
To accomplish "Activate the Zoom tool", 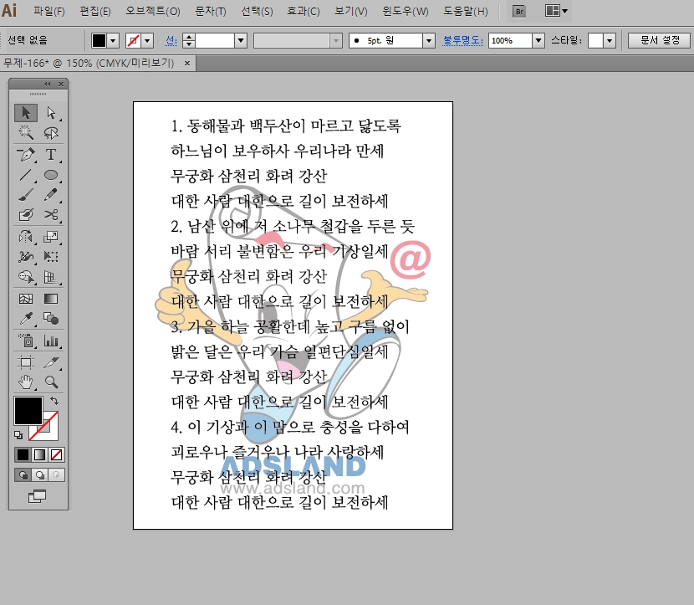I will point(51,382).
